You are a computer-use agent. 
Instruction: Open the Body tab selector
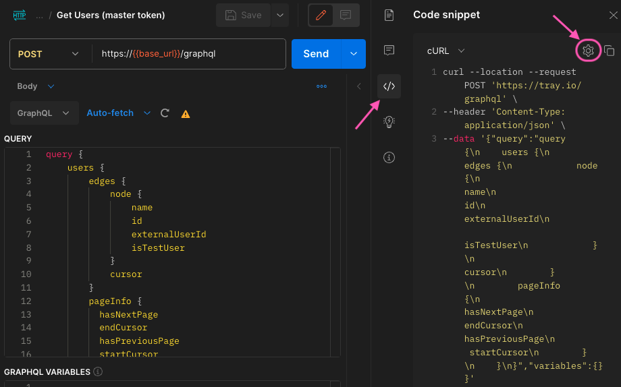tap(36, 86)
